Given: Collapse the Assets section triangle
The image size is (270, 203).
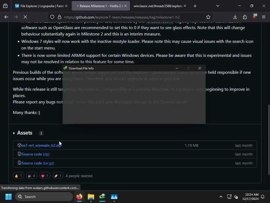Looking at the screenshot, I should [14, 133].
